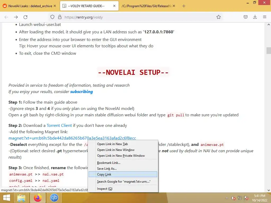271x203 pixels.
Task: Click scrollbar up arrow
Action: [269, 25]
